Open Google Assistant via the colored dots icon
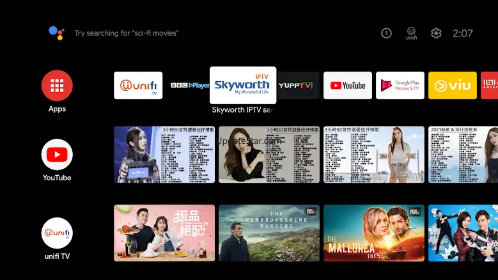 [56, 33]
